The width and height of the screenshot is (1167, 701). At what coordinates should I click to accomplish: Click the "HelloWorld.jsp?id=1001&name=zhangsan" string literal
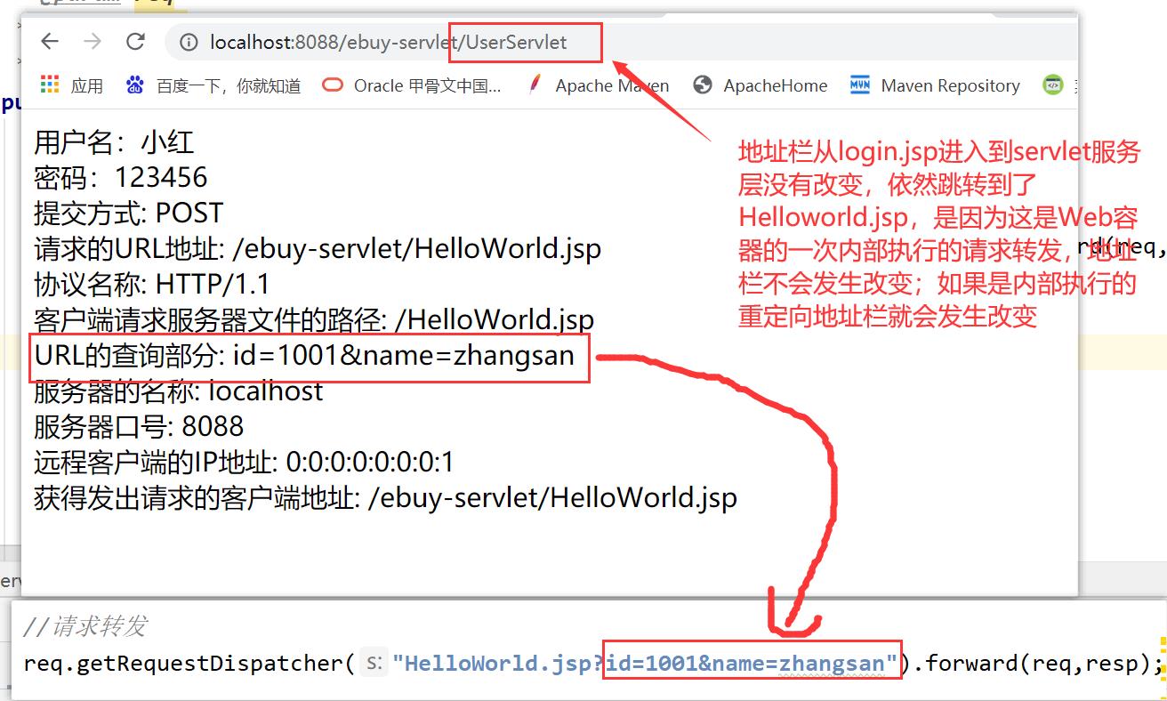tap(644, 664)
